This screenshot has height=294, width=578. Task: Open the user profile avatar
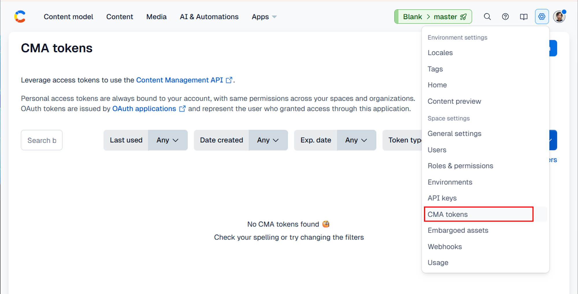tap(559, 17)
